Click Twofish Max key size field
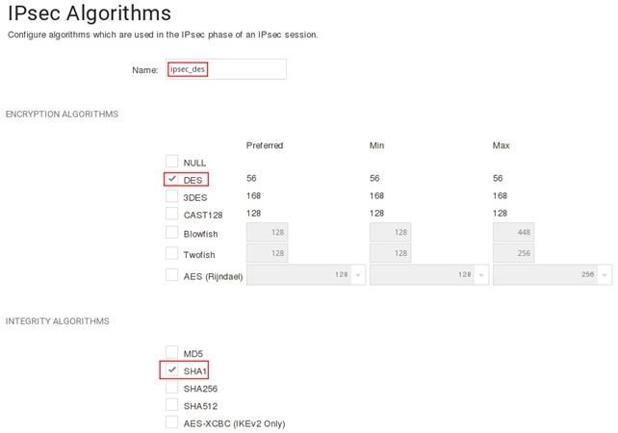618x433 pixels. [x=513, y=254]
